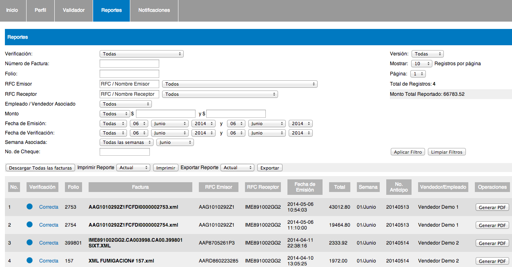512x267 pixels.
Task: Click Descargar Todas las facturas
Action: tap(40, 168)
